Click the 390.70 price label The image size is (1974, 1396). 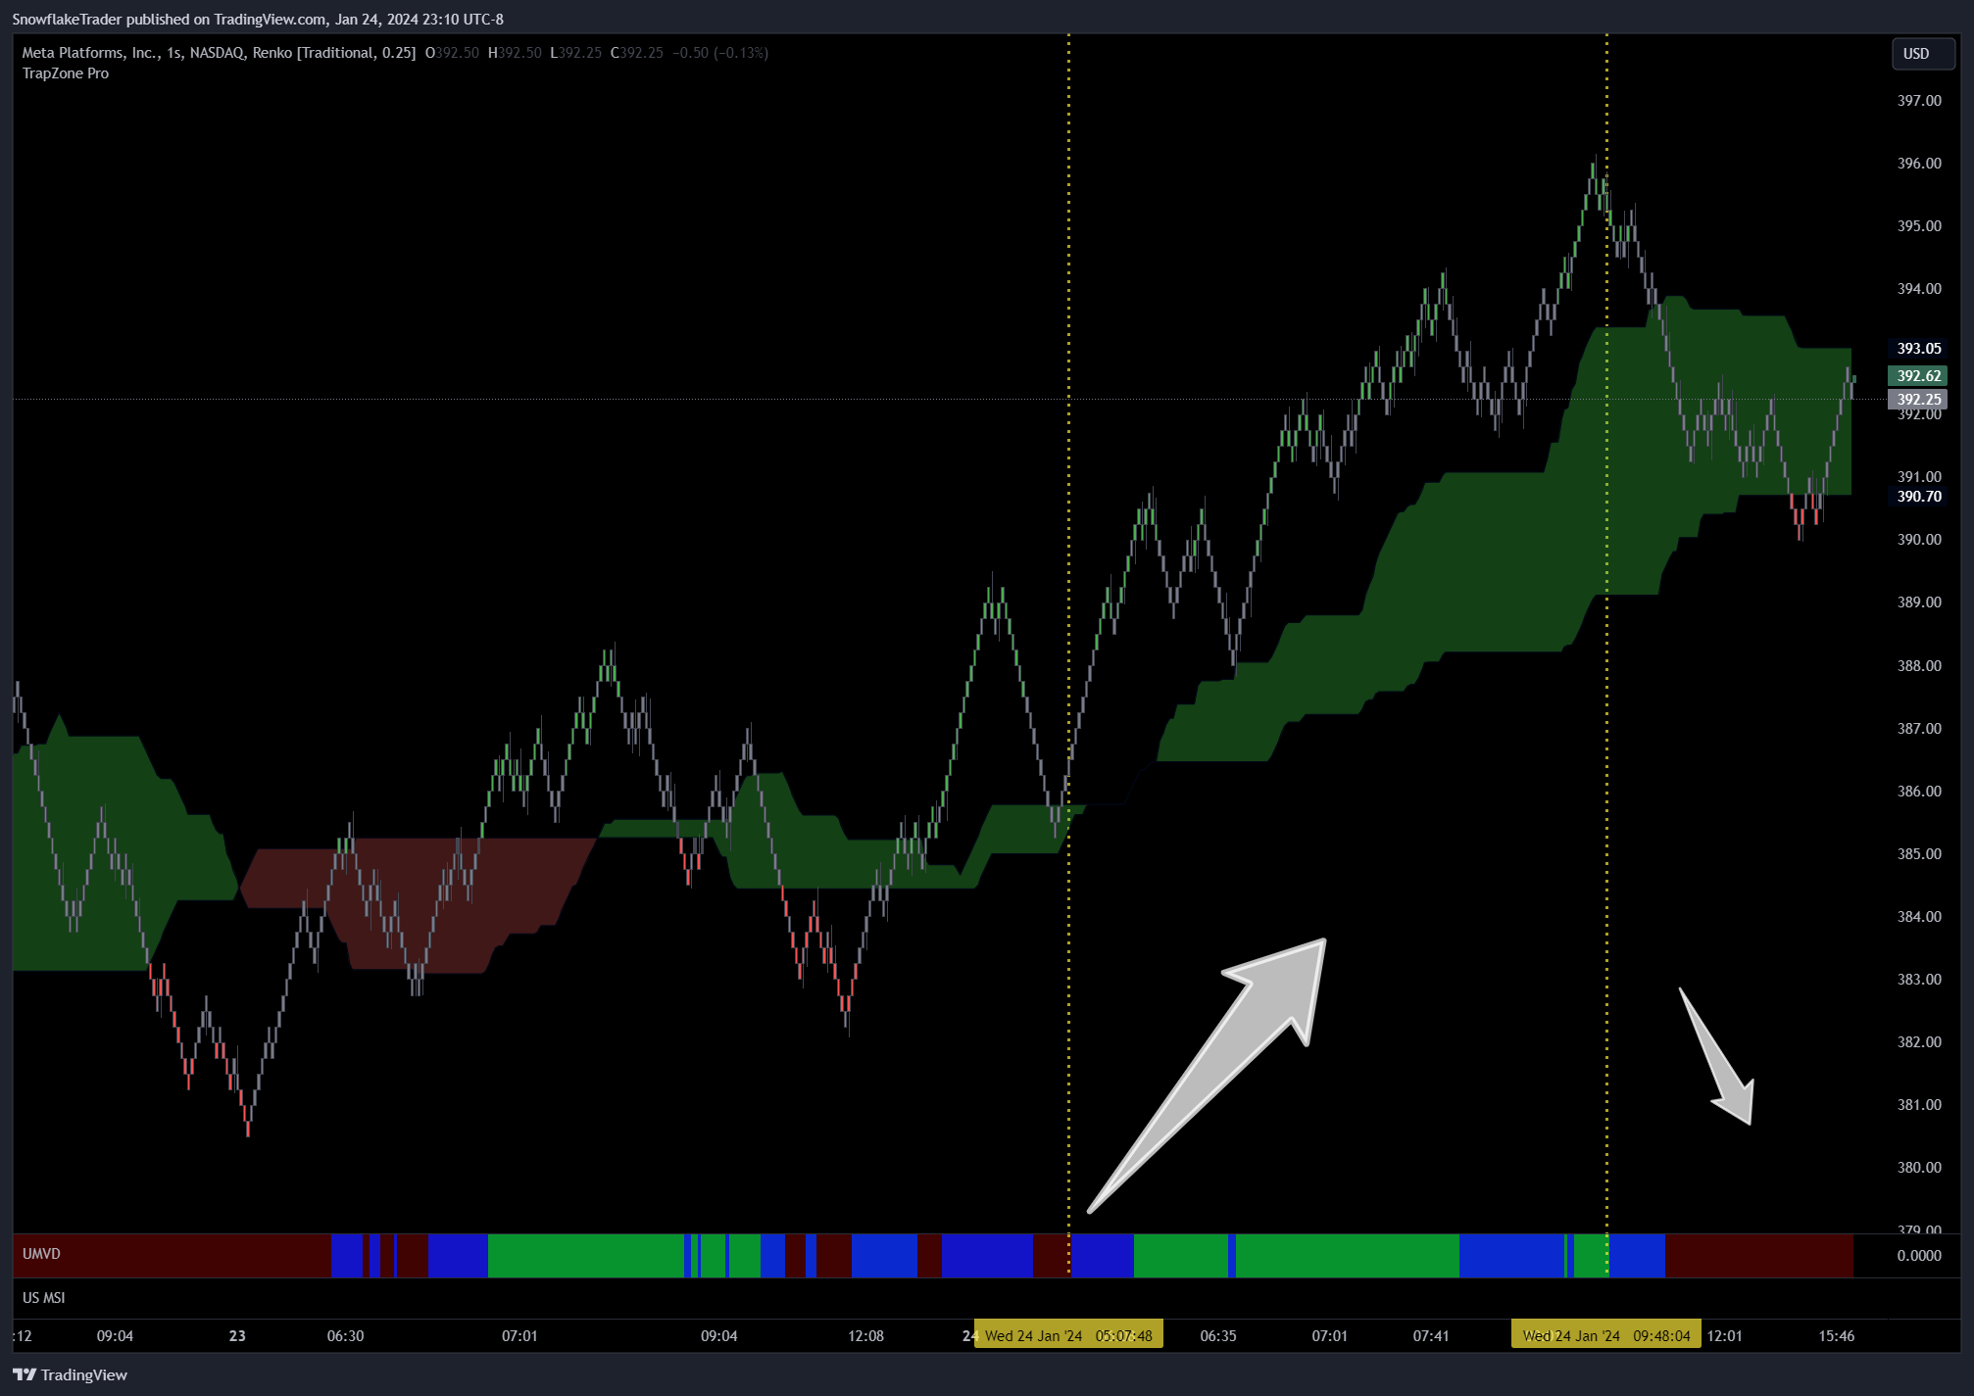tap(1918, 497)
